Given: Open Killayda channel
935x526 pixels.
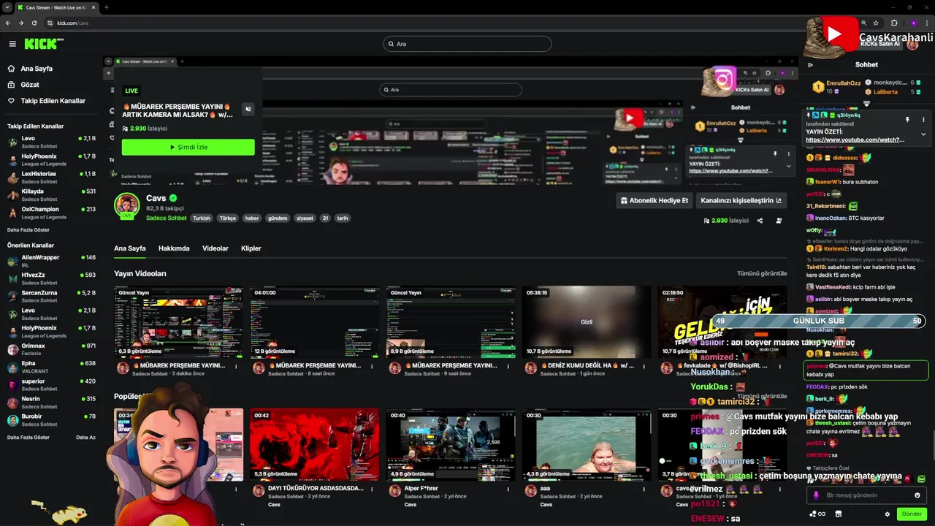Looking at the screenshot, I should (x=51, y=194).
